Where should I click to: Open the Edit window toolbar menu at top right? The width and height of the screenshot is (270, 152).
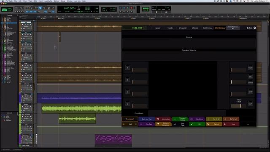268,6
